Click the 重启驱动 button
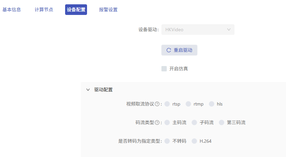 coord(179,50)
